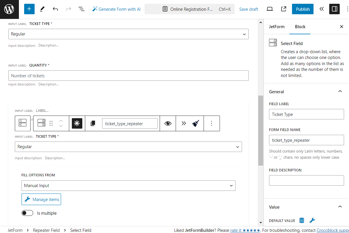Screen dimensions: 349x233
Task: Click the WordPress logo icon
Action: (9, 9)
